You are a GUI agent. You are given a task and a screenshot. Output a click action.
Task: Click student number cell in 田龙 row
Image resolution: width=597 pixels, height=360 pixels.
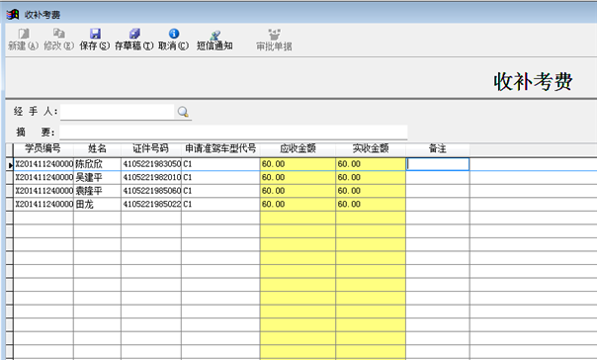43,204
